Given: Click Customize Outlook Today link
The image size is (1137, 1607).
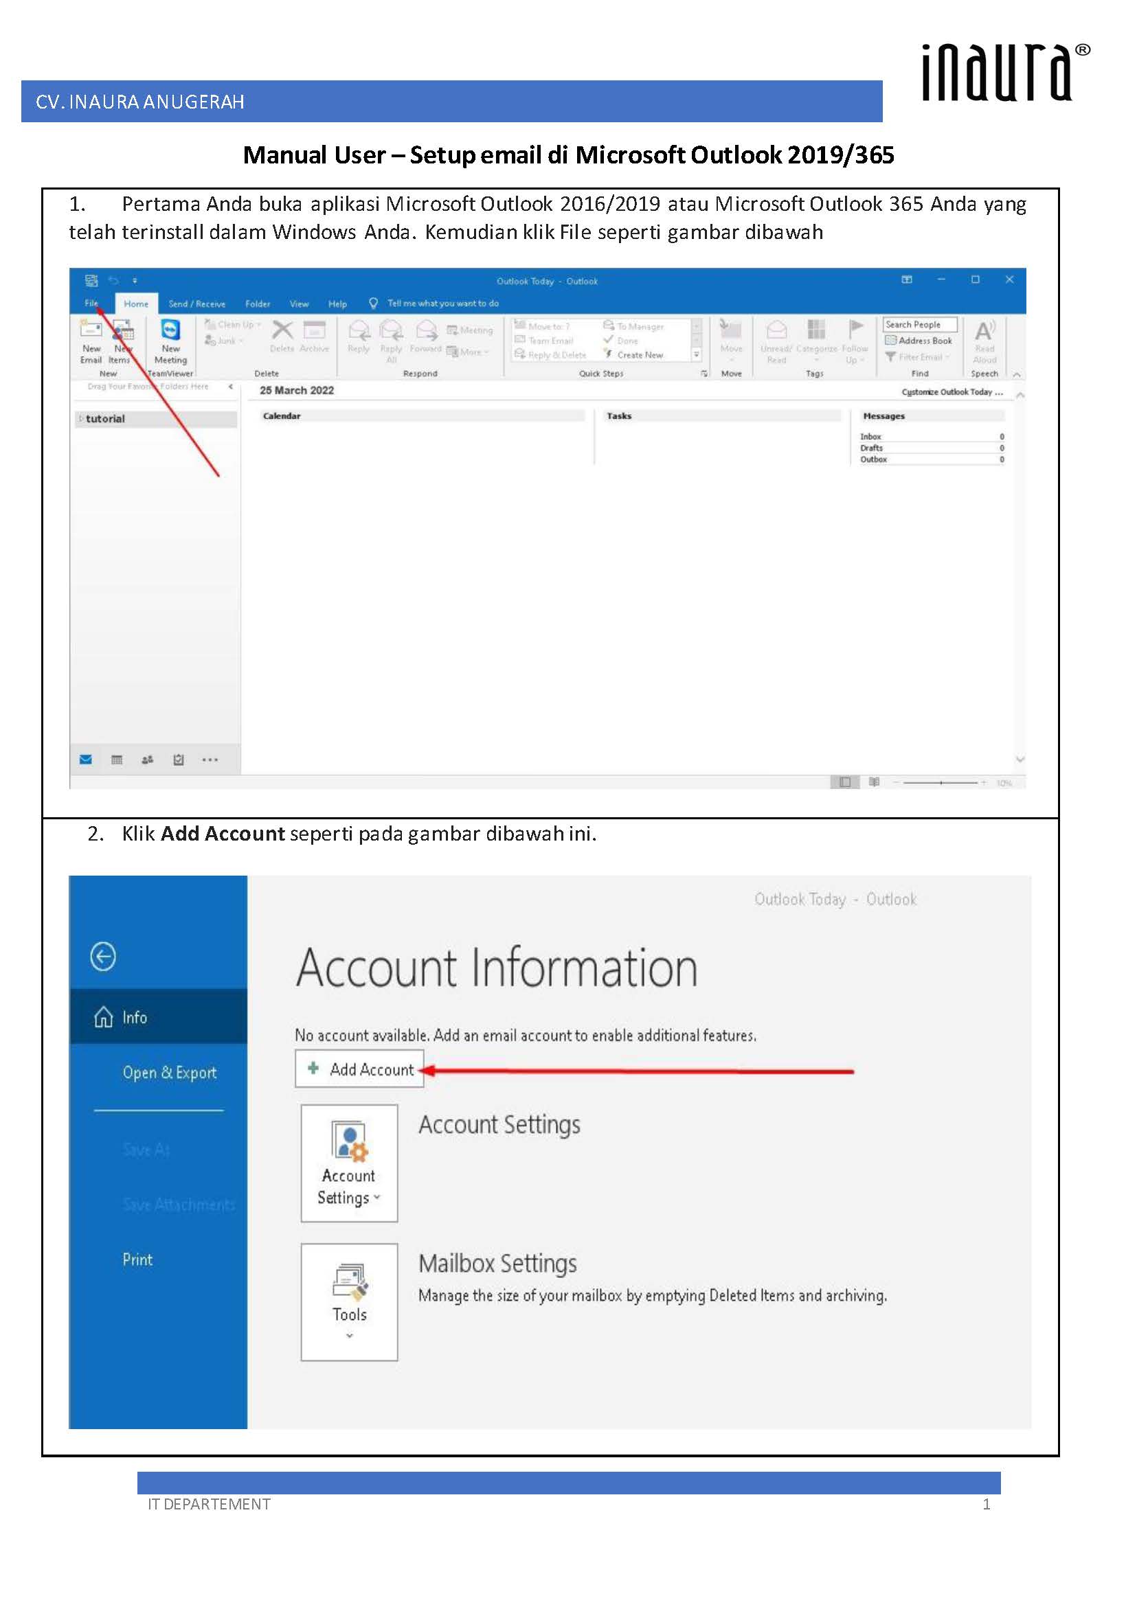Looking at the screenshot, I should click(x=952, y=392).
